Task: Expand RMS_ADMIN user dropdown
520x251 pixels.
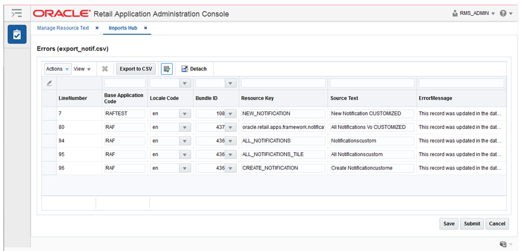Action: click(493, 14)
